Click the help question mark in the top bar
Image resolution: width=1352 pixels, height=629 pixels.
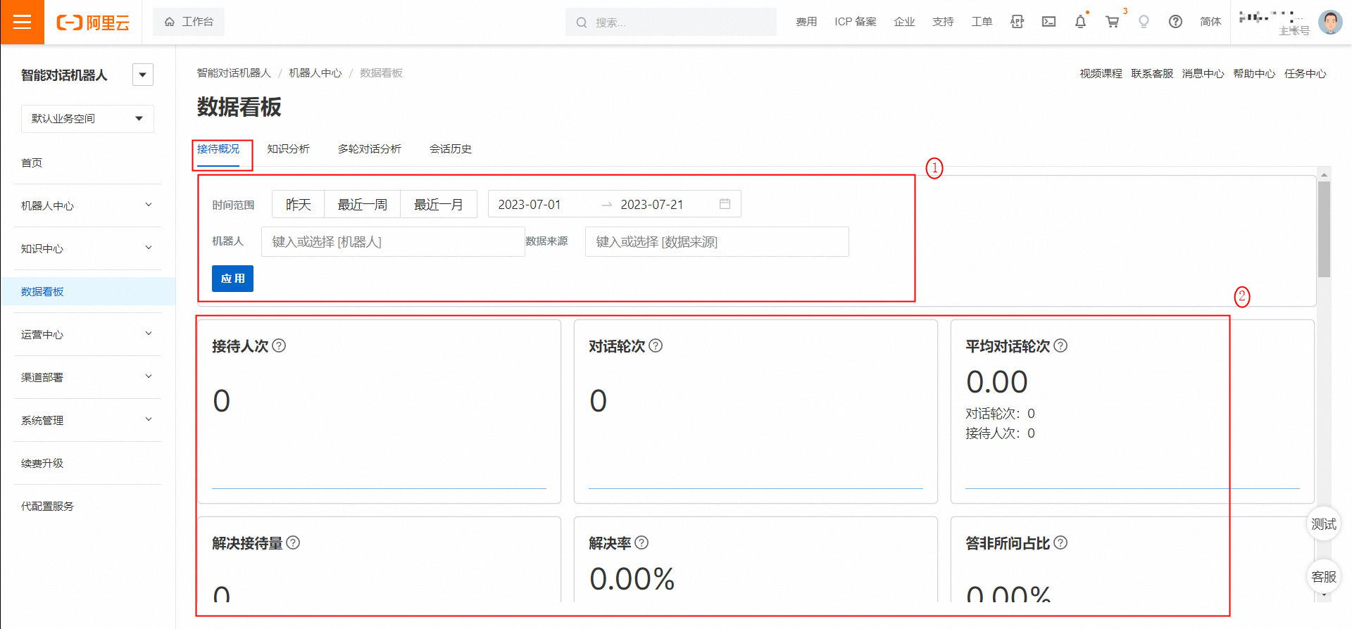tap(1175, 22)
